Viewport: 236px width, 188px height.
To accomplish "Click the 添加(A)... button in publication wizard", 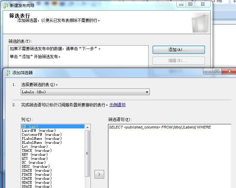I will pyautogui.click(x=179, y=50).
